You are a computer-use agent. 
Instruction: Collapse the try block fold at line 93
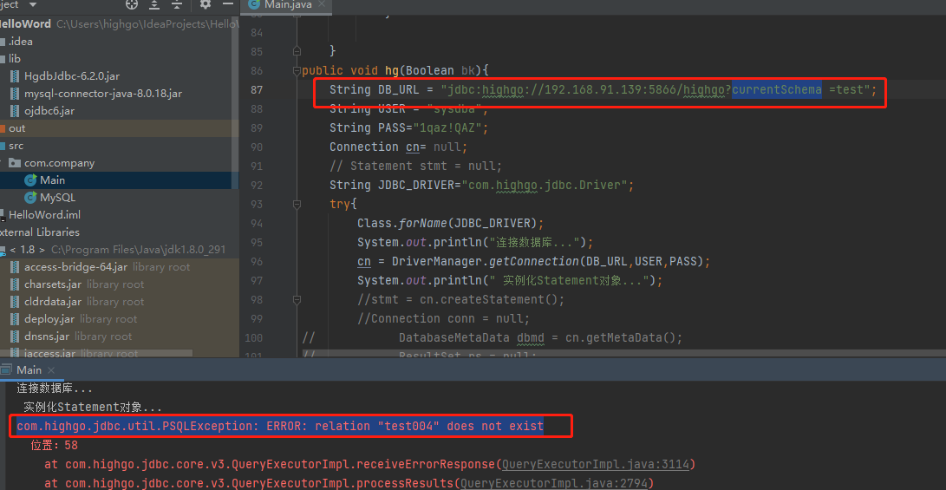pos(297,204)
